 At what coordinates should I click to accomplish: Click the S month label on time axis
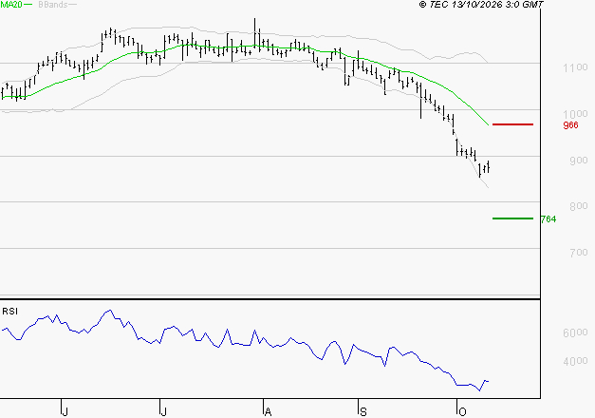pos(363,412)
